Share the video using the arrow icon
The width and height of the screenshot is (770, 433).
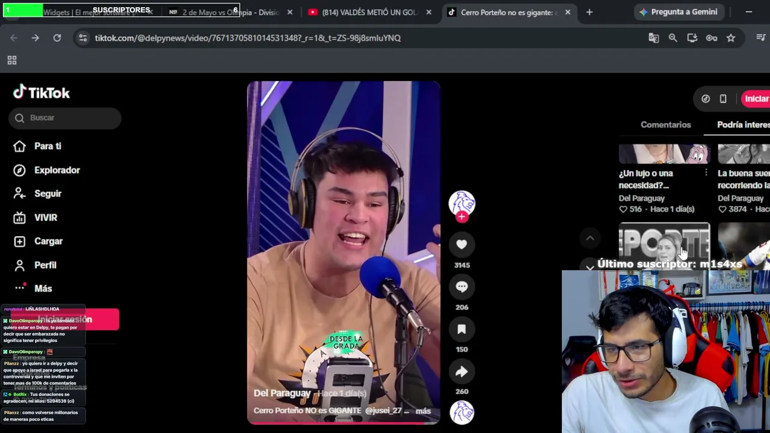[x=461, y=372]
